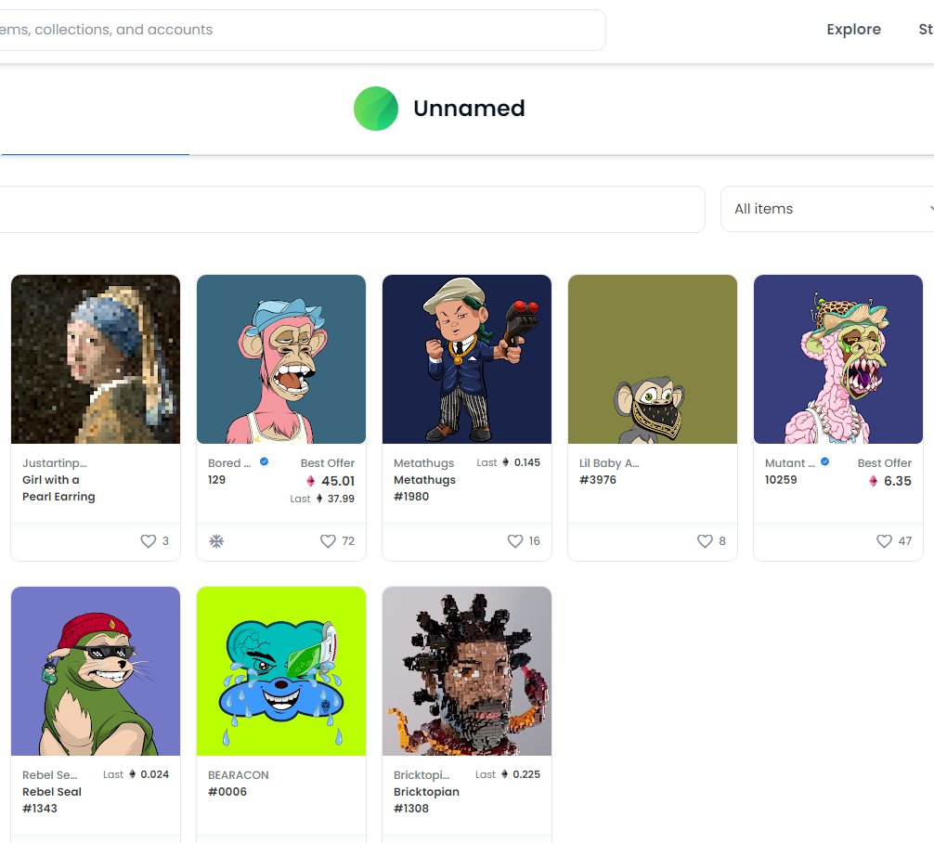
Task: Click the item title 'Girl with a Pearl Earring'
Action: tap(58, 488)
